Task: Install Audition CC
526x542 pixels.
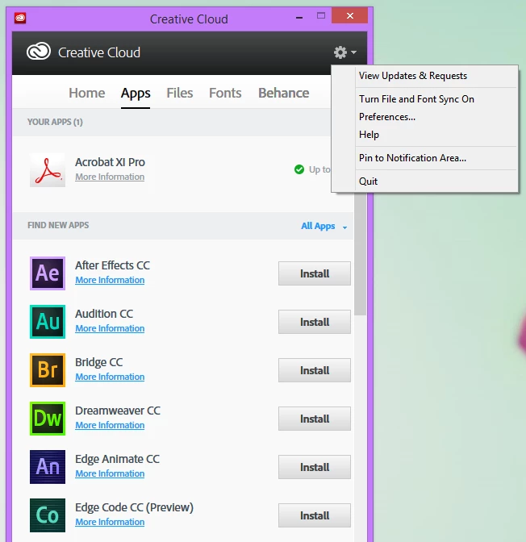Action: 315,322
